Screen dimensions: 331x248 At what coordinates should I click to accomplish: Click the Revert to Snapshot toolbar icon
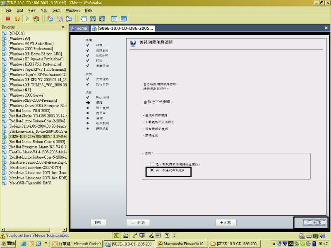[x=60, y=19]
